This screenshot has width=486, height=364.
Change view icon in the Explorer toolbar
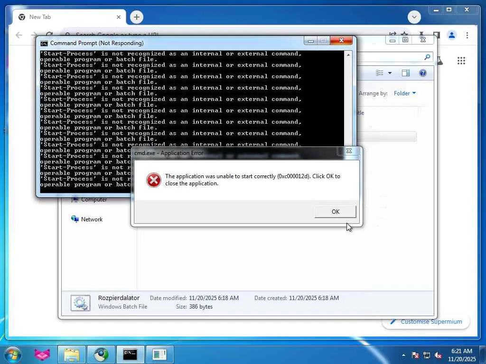click(x=380, y=73)
